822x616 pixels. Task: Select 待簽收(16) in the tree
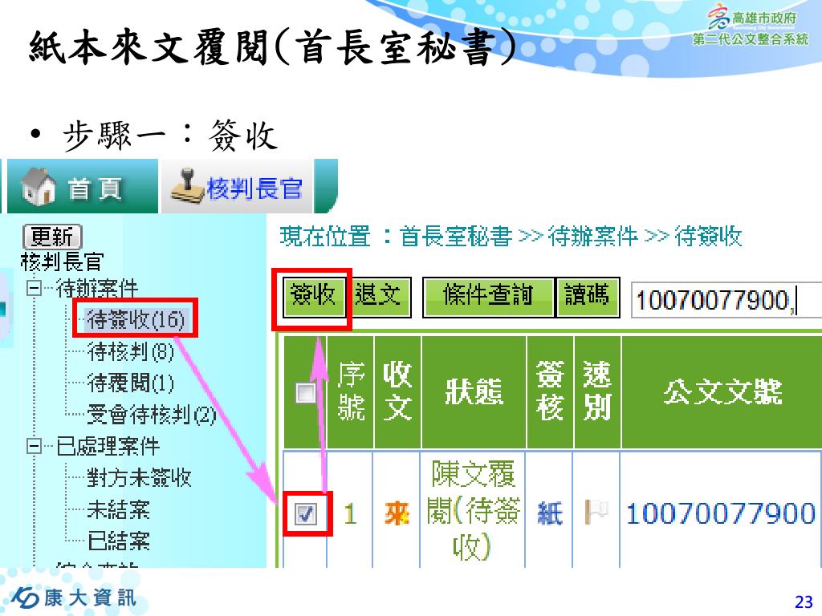(136, 319)
